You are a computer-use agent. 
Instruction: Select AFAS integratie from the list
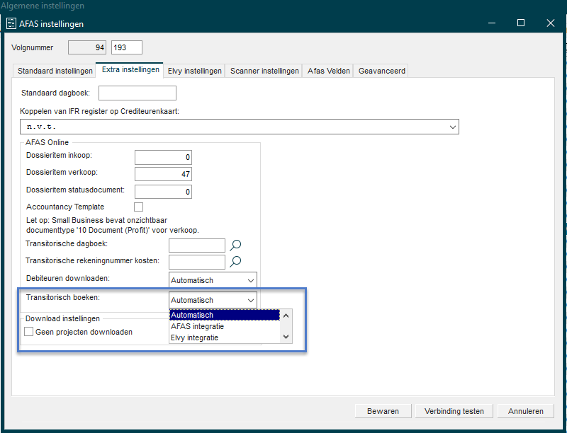[225, 326]
